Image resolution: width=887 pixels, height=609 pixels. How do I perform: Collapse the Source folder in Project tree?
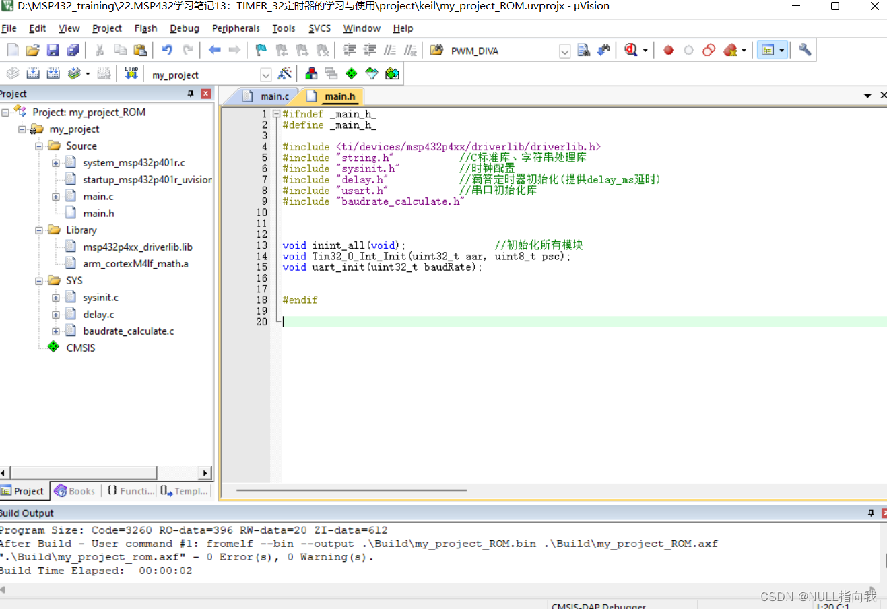38,146
